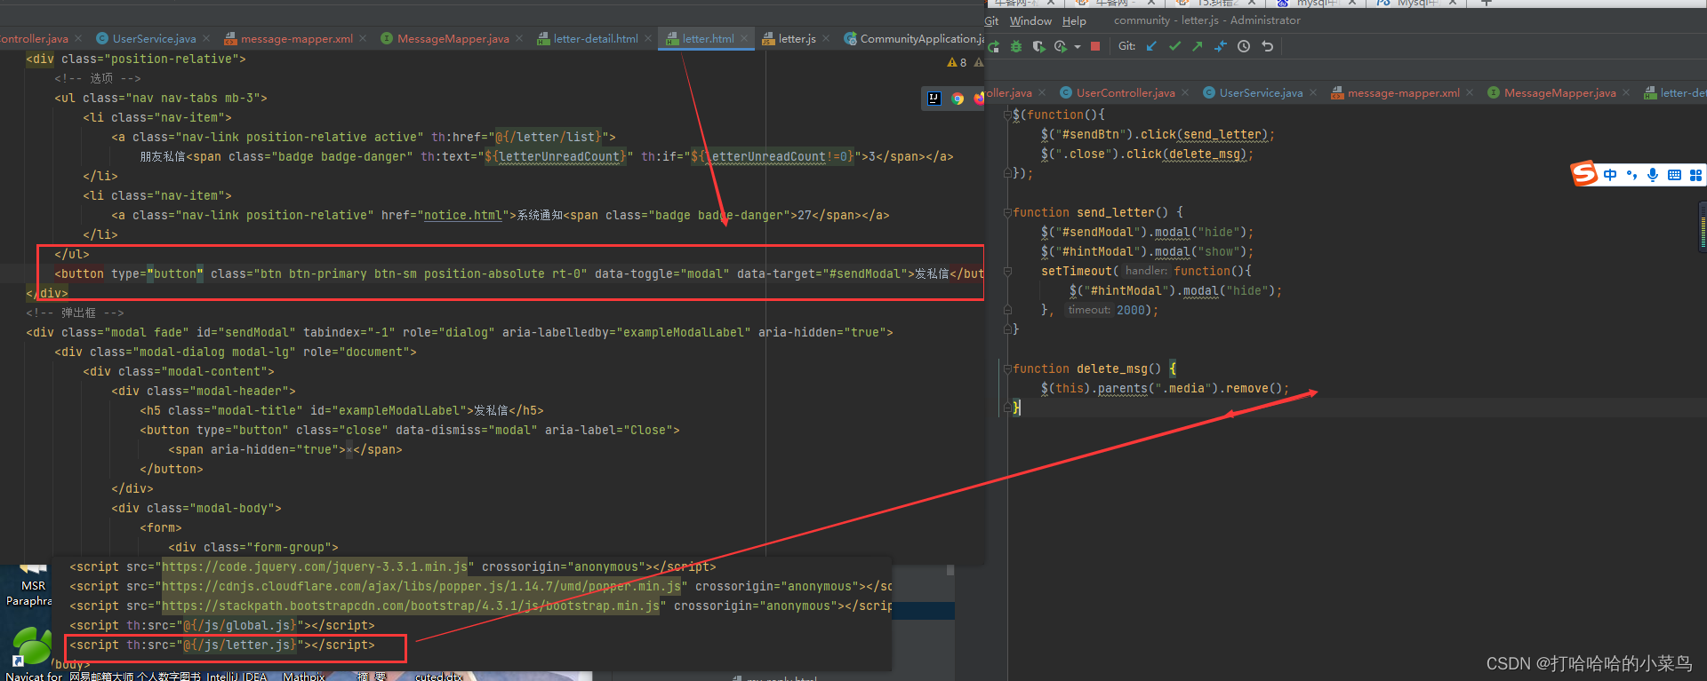Click the Git Commit green checkmark

pos(1174,46)
